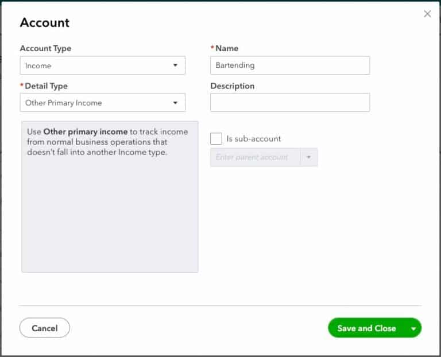
Task: Click the Is sub-account label text
Action: click(254, 138)
